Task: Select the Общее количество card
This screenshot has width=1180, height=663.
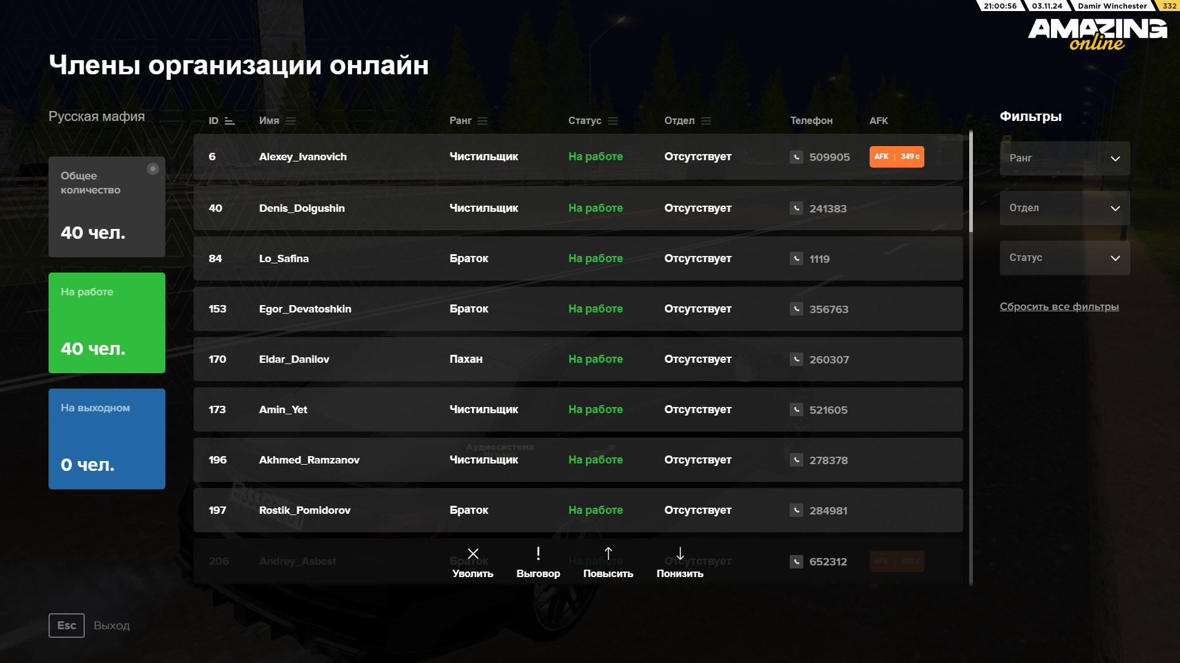Action: click(x=107, y=207)
